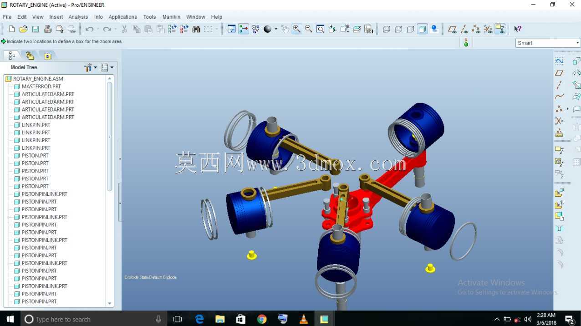
Task: Select MASTERROD.PRT in Model Tree
Action: coord(41,87)
